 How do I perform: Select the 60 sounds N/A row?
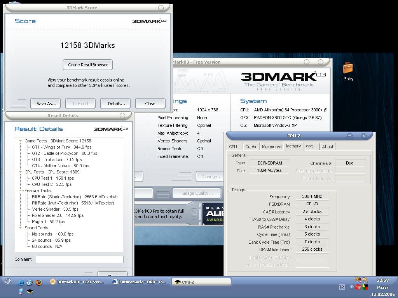[47, 246]
